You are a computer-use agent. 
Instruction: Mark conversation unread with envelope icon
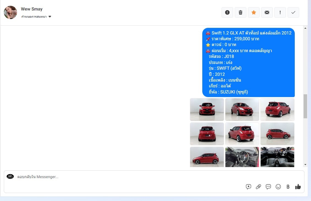pos(267,12)
